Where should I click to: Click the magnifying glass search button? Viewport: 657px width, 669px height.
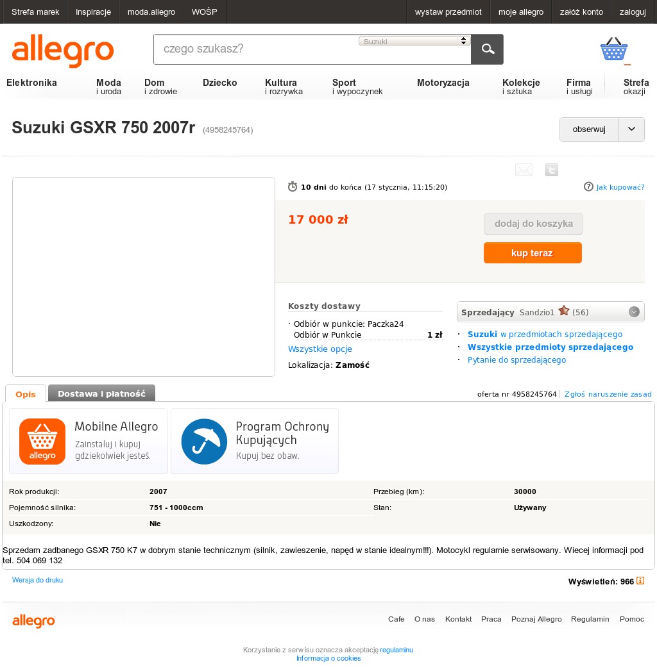tap(487, 49)
